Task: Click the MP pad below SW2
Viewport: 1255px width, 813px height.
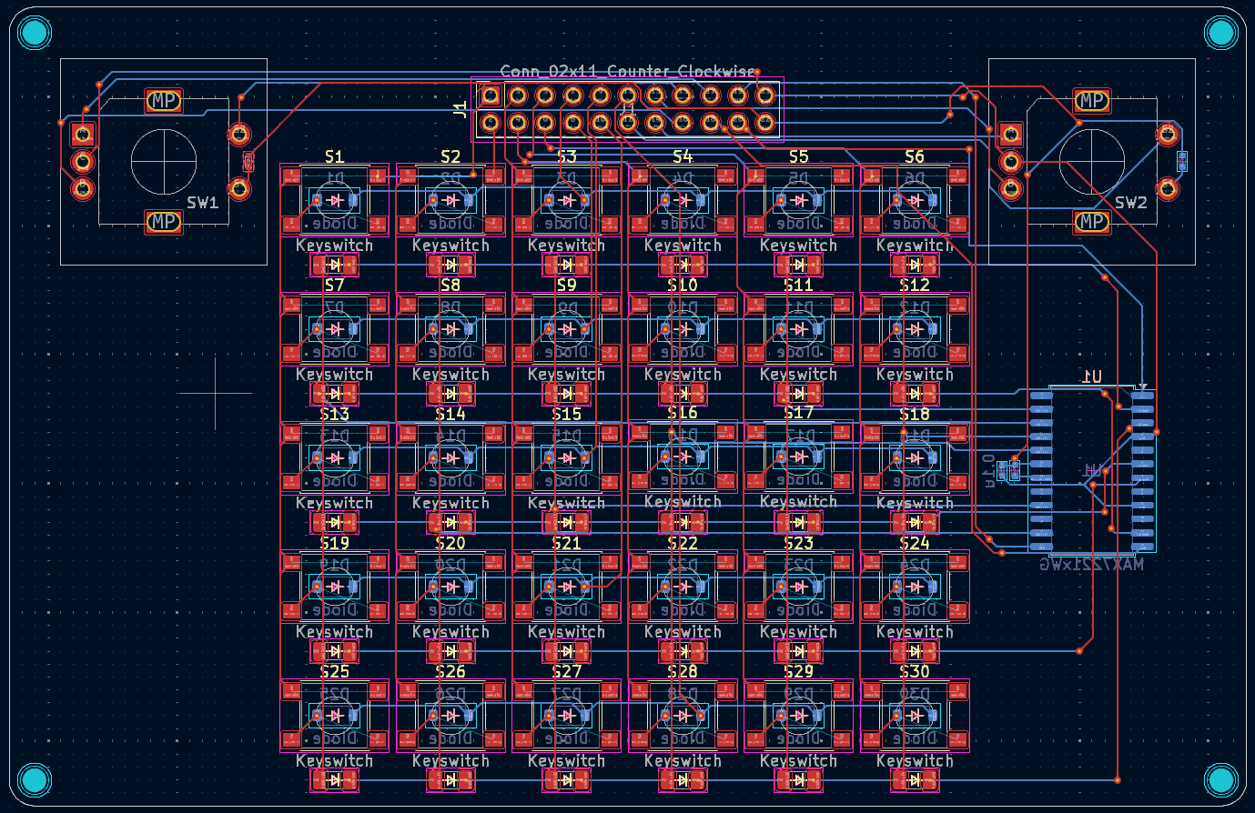Action: (1090, 222)
